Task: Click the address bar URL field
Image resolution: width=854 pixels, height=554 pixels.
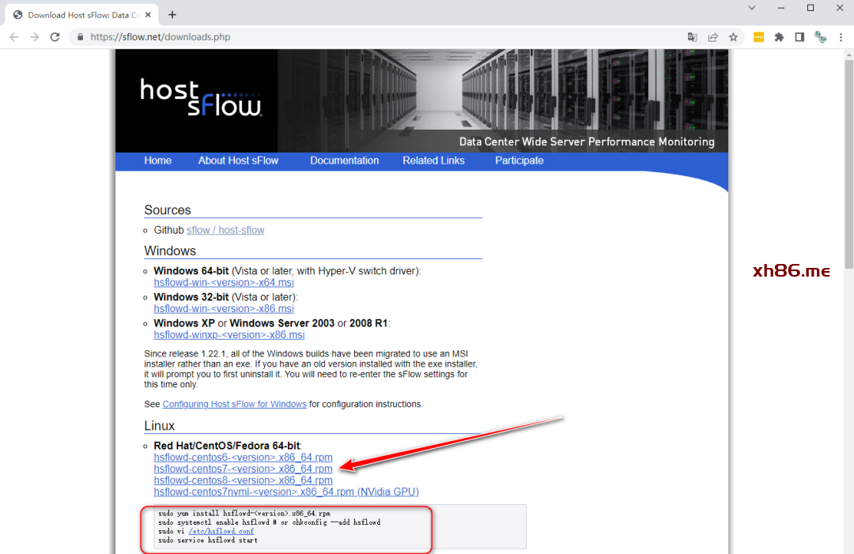Action: tap(380, 37)
